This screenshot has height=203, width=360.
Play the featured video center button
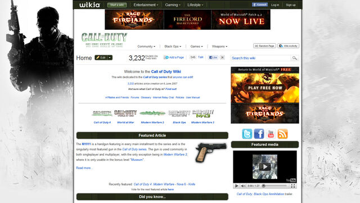[265, 166]
